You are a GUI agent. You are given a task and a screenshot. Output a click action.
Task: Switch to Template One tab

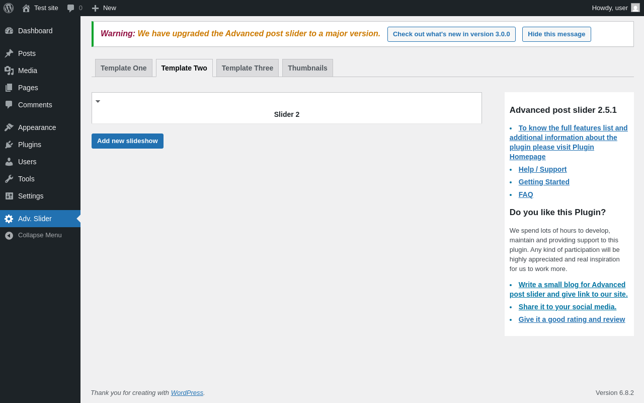point(124,68)
